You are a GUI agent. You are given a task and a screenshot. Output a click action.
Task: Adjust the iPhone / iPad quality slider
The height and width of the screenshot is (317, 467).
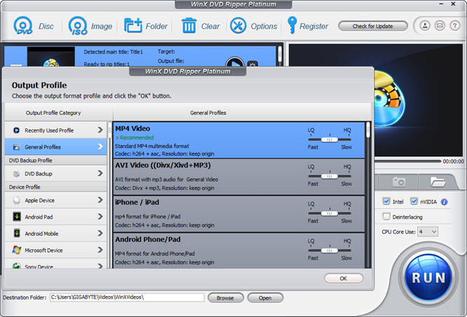pyautogui.click(x=330, y=213)
